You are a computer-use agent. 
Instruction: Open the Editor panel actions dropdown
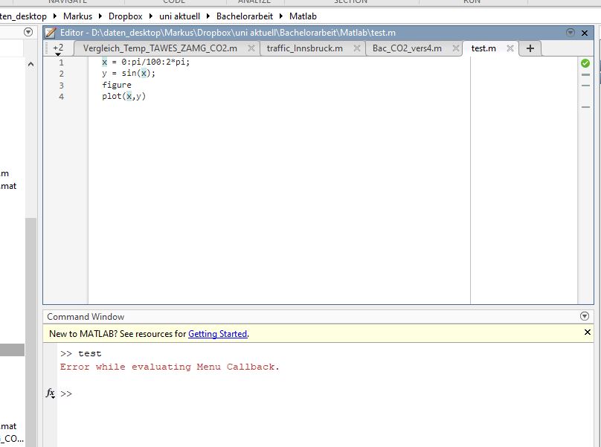571,33
